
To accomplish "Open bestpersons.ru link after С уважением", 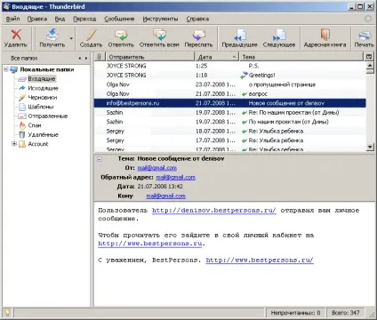I will coord(260,260).
